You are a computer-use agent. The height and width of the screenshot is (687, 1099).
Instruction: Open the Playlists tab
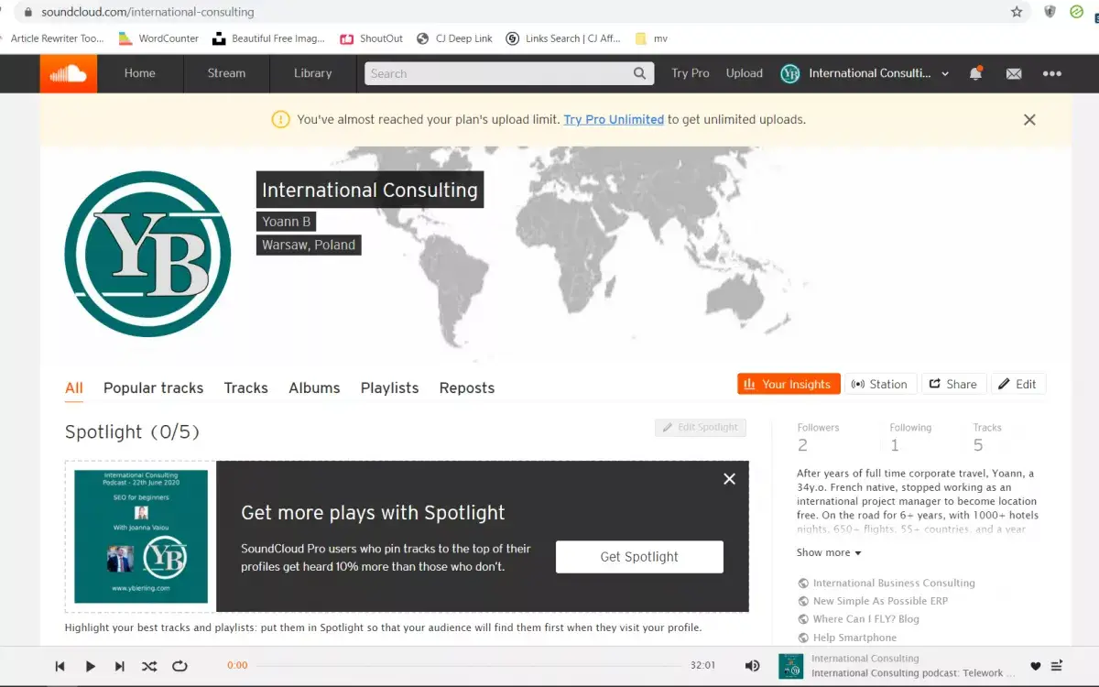(x=390, y=387)
